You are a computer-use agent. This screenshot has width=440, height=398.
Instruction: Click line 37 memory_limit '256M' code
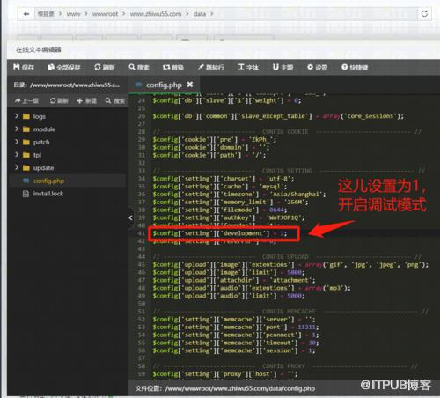[231, 202]
